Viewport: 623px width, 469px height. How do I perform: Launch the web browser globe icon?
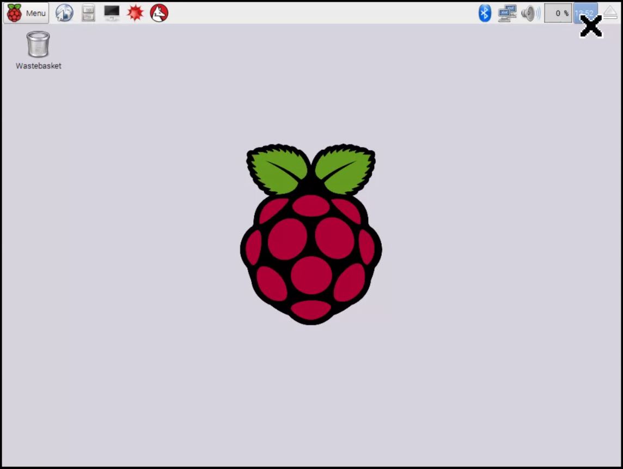click(64, 13)
